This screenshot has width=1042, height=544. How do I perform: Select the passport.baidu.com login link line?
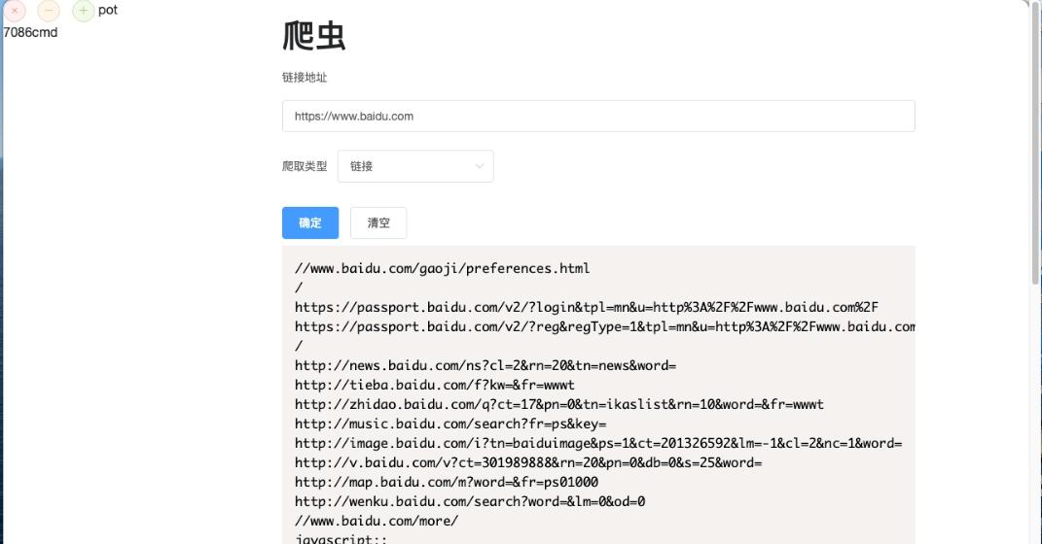point(586,307)
